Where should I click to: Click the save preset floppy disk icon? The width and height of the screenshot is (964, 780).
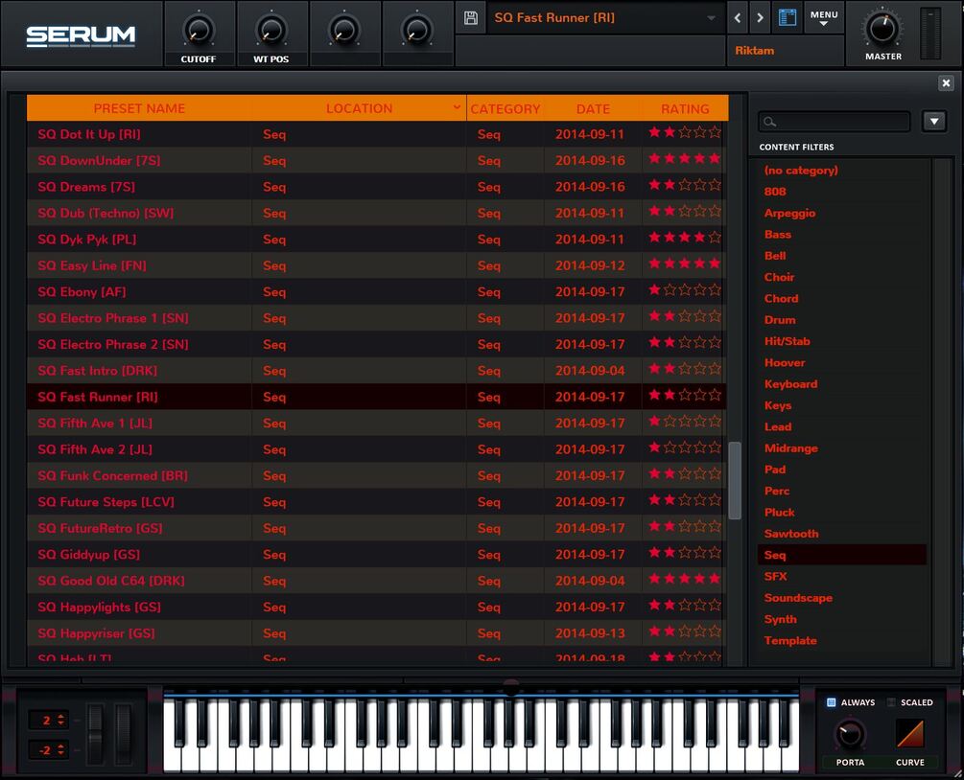[471, 18]
